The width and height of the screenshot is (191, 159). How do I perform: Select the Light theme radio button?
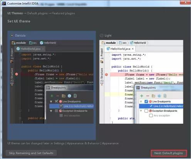click(x=101, y=35)
